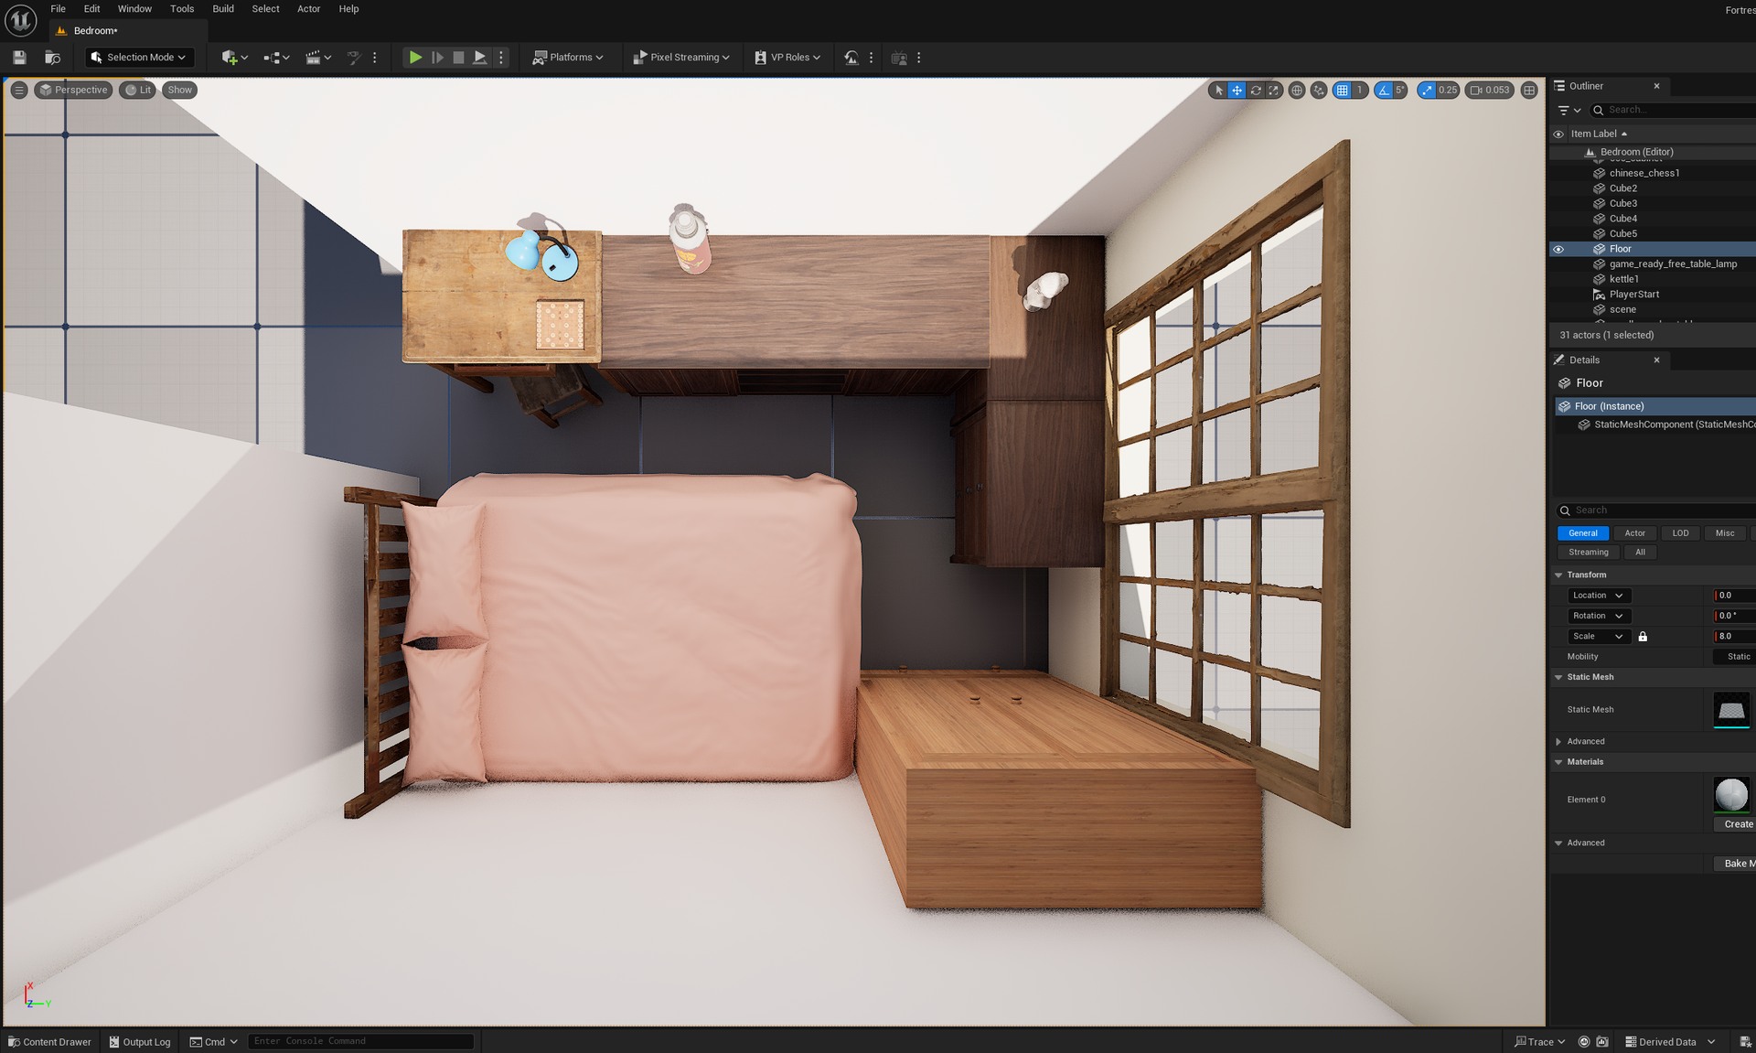Toggle rotation angle snapping
The width and height of the screenshot is (1756, 1053).
pos(1383,90)
